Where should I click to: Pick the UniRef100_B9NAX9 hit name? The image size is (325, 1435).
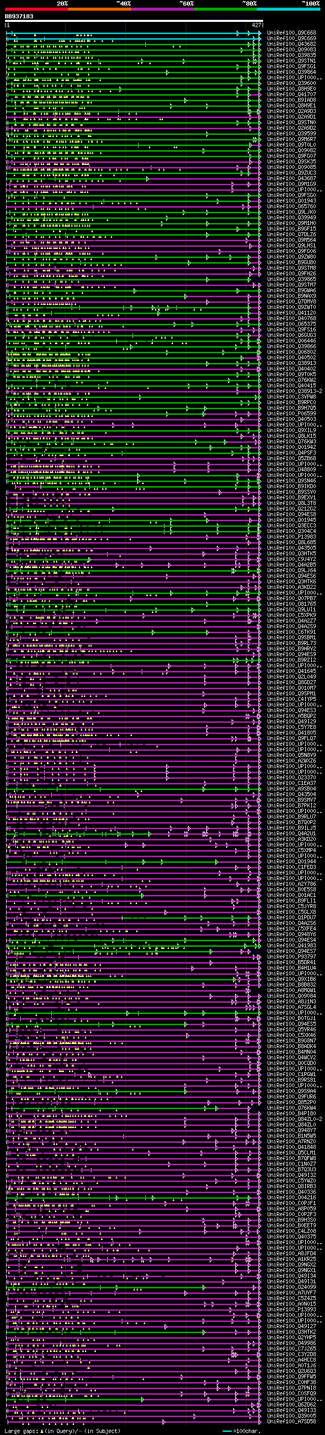[x=291, y=296]
